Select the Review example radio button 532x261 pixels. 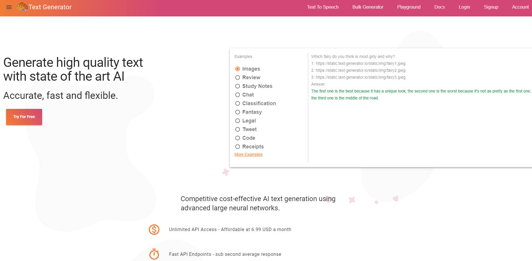(x=238, y=77)
